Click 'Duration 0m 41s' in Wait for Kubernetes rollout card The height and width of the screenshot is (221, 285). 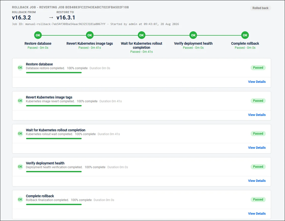tap(109, 134)
